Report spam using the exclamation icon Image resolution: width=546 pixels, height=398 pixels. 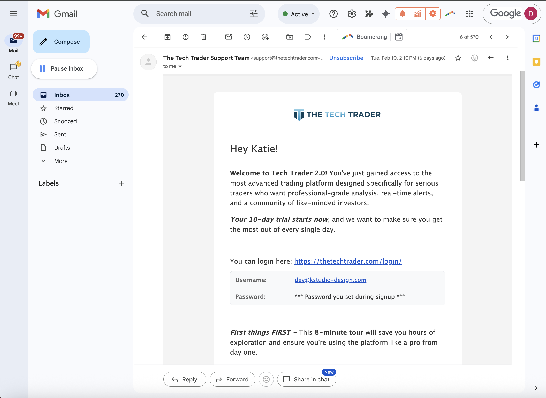(186, 37)
